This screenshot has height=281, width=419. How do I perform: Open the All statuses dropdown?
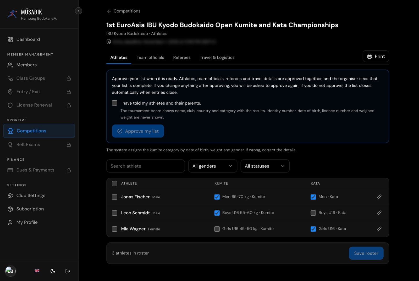click(x=265, y=166)
